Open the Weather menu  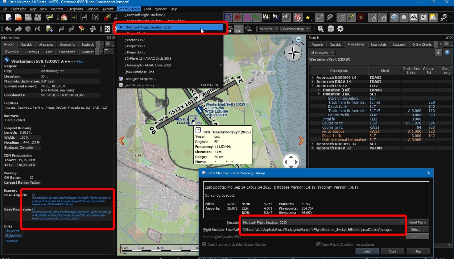coord(57,9)
